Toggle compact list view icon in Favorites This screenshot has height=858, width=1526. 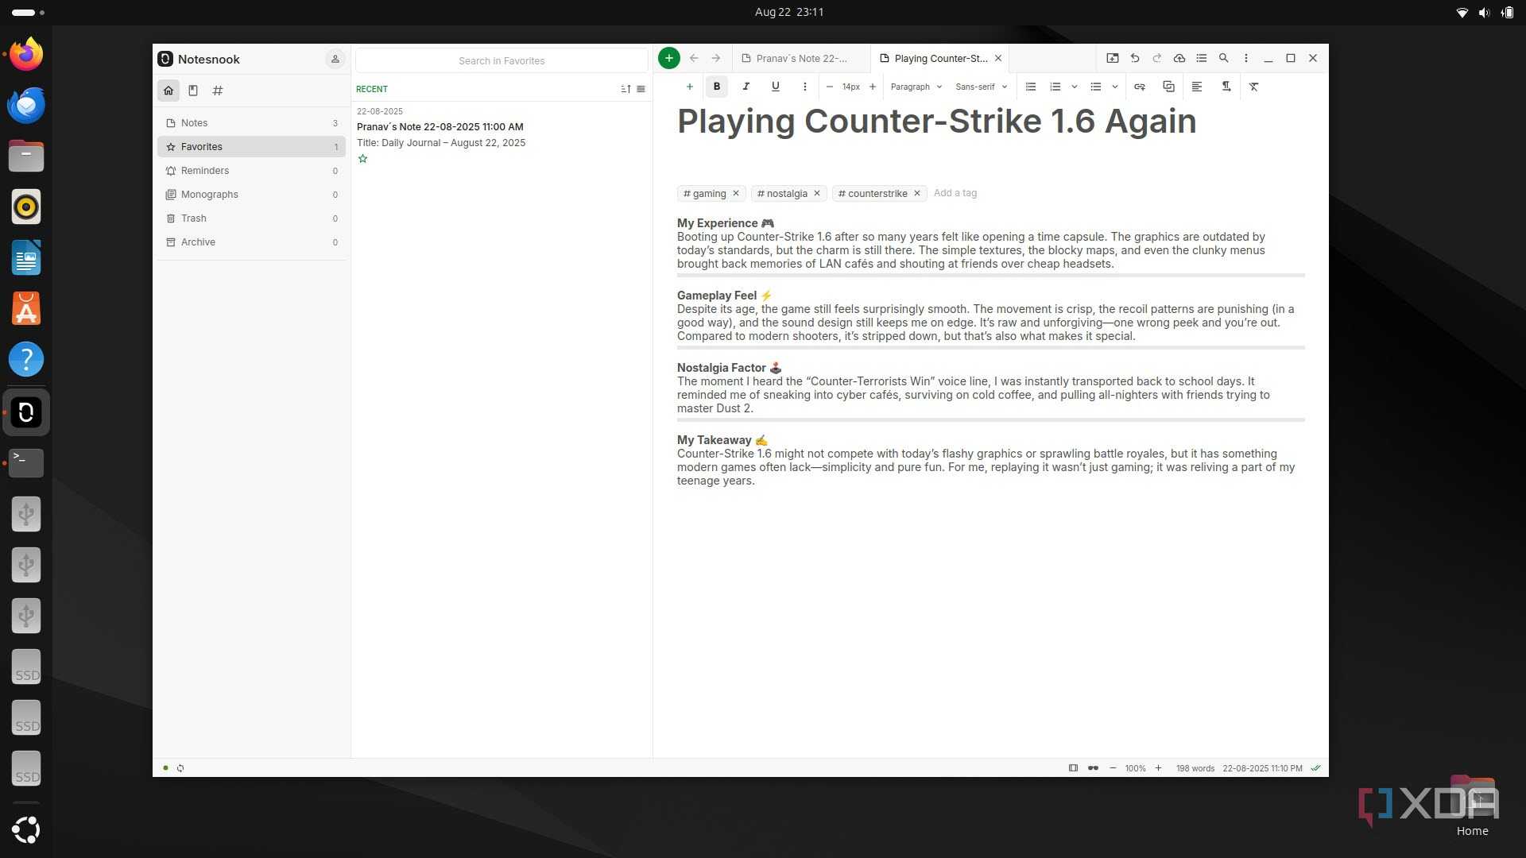click(641, 89)
